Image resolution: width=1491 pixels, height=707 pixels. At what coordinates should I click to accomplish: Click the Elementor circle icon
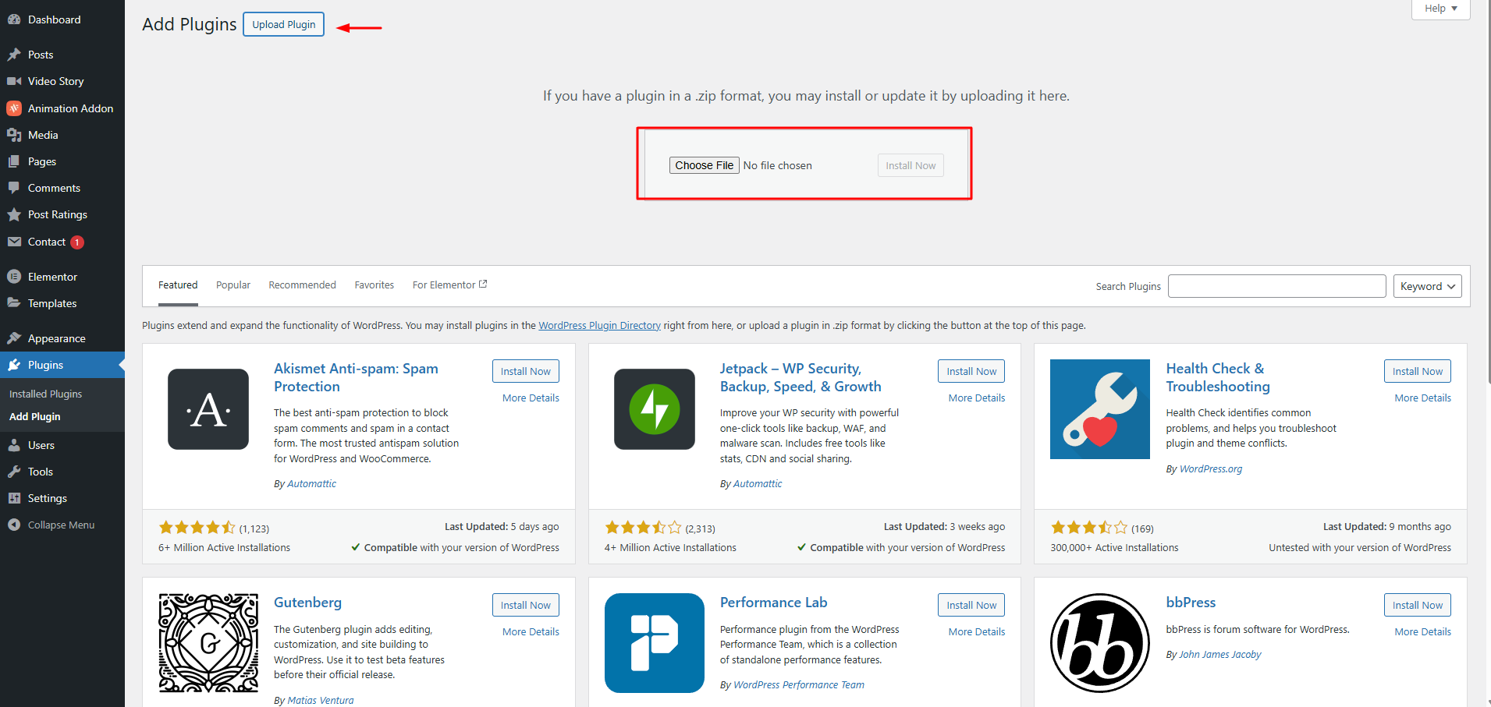(14, 277)
